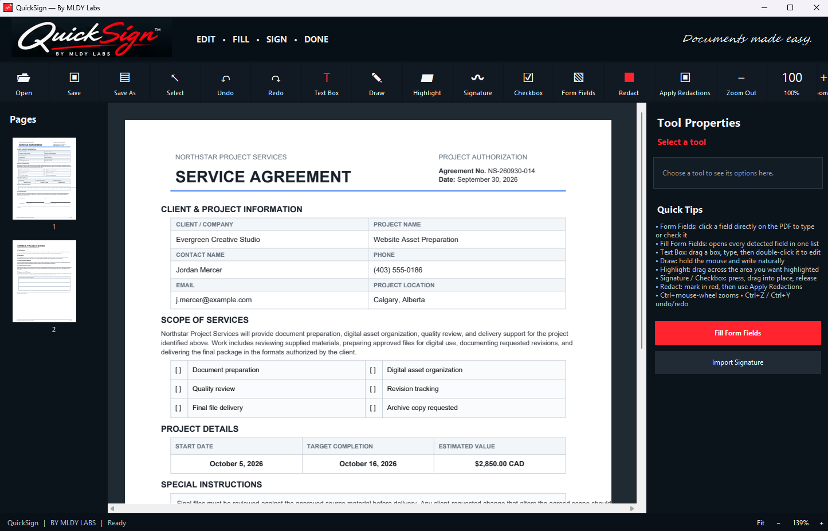This screenshot has width=828, height=531.
Task: Click the Date: September 30, 2026 text
Action: point(478,179)
